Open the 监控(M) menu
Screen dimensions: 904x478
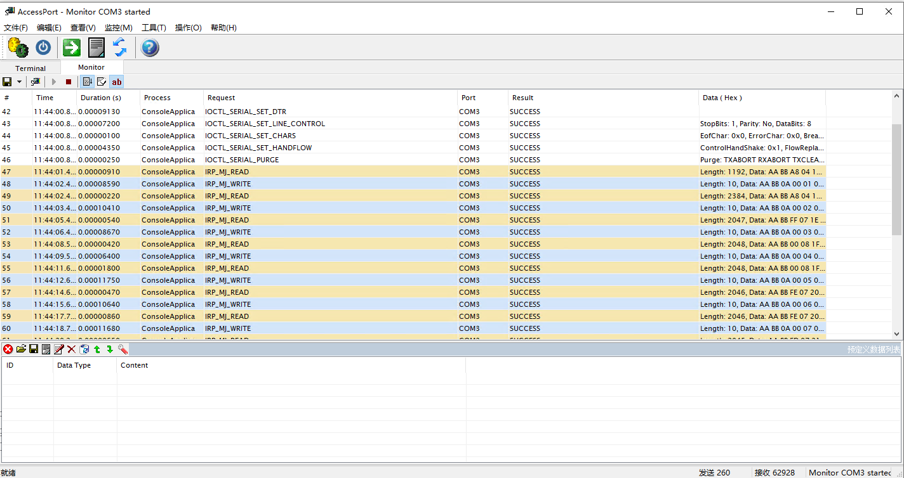[x=119, y=28]
